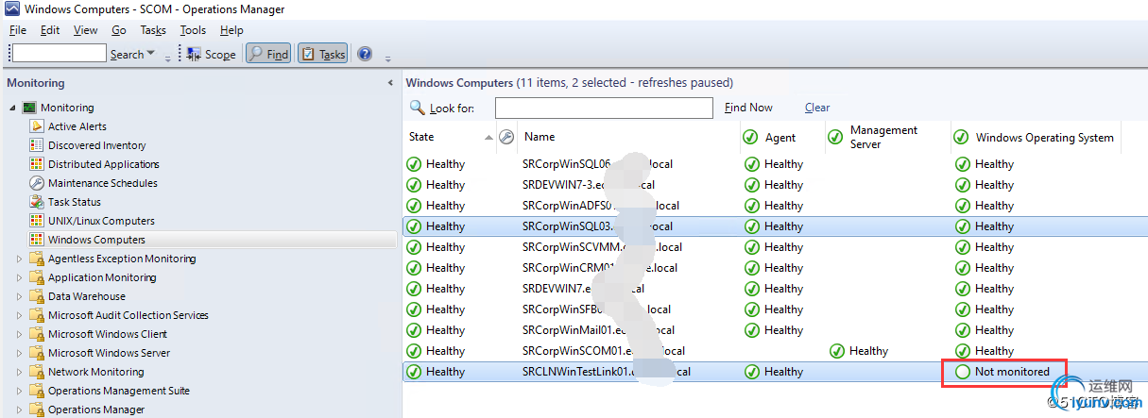Expand the Agentless Exception Monitoring folder
This screenshot has width=1148, height=418.
point(19,259)
